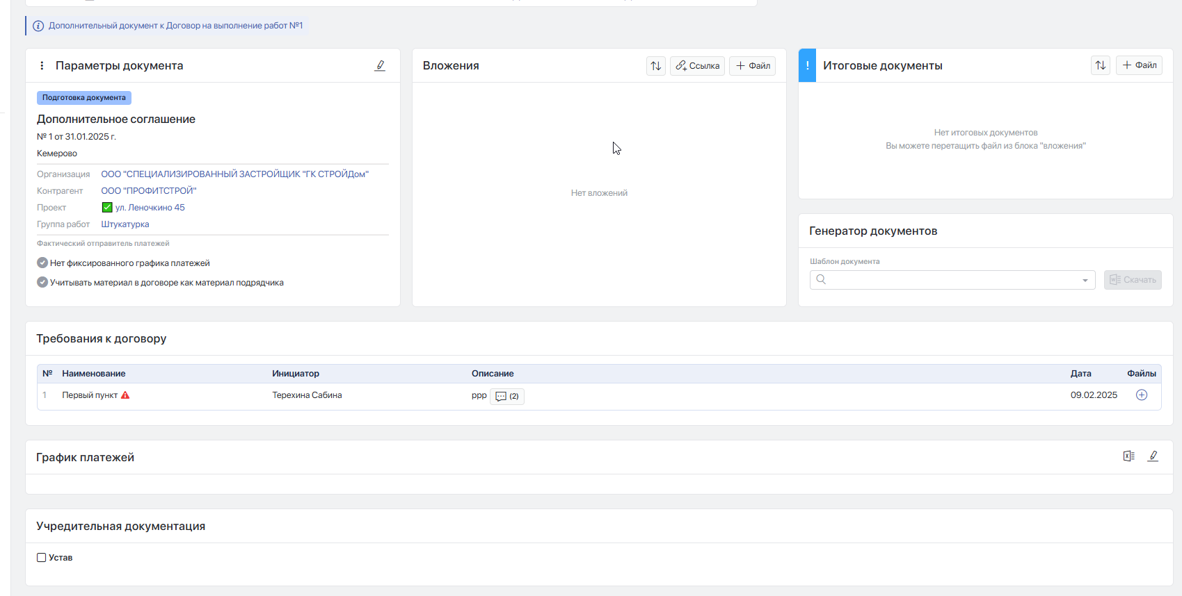This screenshot has height=596, width=1182.
Task: Add a Ссылка to the Вложения panel
Action: (697, 66)
